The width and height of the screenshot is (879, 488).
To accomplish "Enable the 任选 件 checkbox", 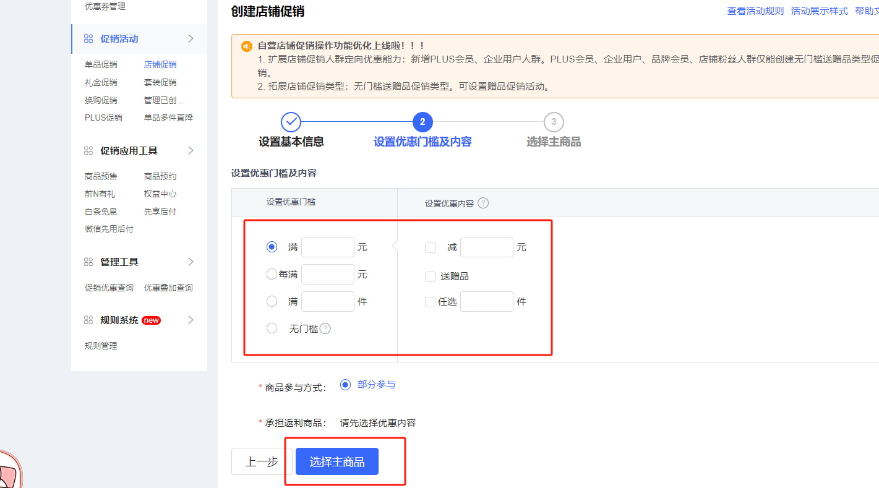I will [431, 302].
